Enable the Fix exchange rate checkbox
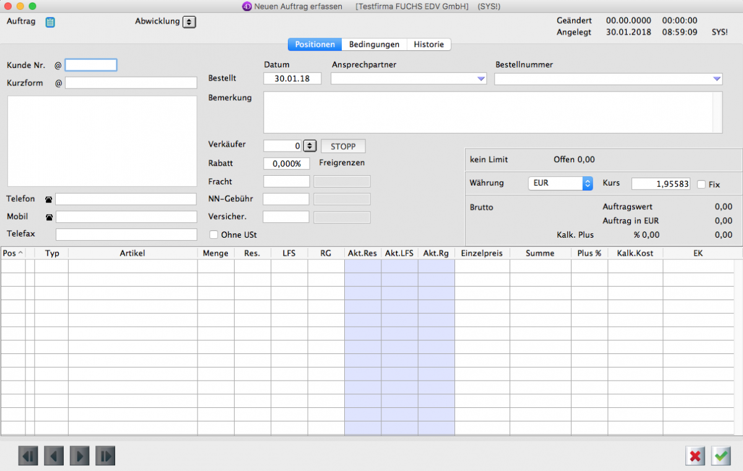Screen dimensions: 743x471 701,184
